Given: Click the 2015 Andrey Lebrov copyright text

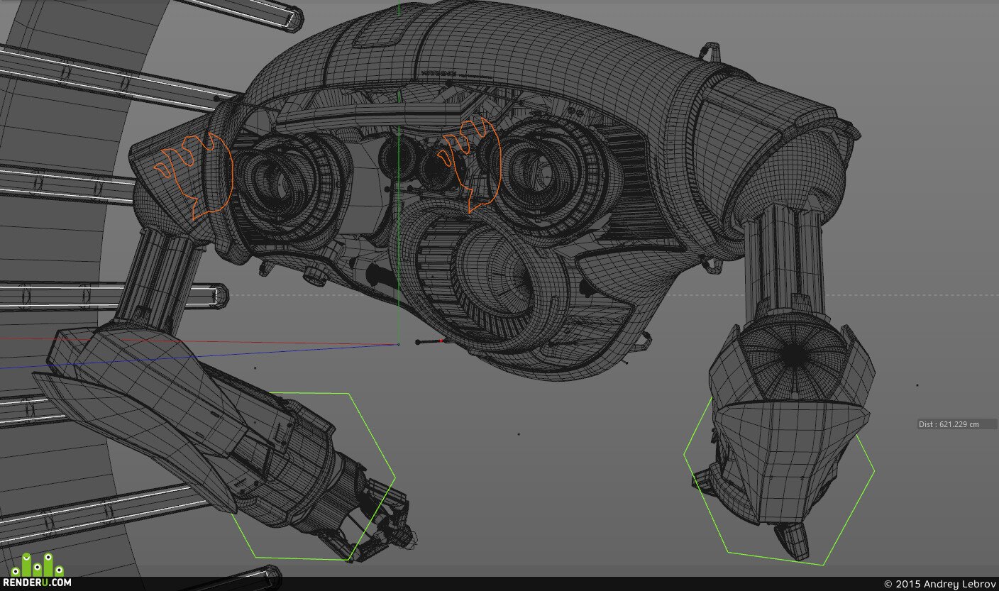Looking at the screenshot, I should pos(939,584).
